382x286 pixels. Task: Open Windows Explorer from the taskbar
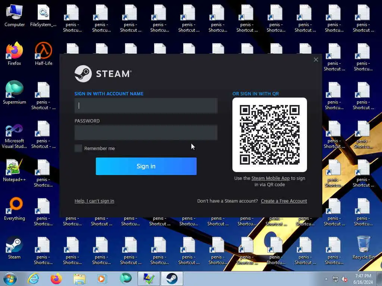(79, 279)
